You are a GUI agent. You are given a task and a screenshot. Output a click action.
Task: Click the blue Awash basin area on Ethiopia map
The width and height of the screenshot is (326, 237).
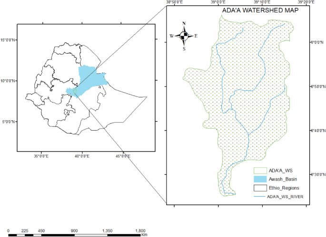89,80
